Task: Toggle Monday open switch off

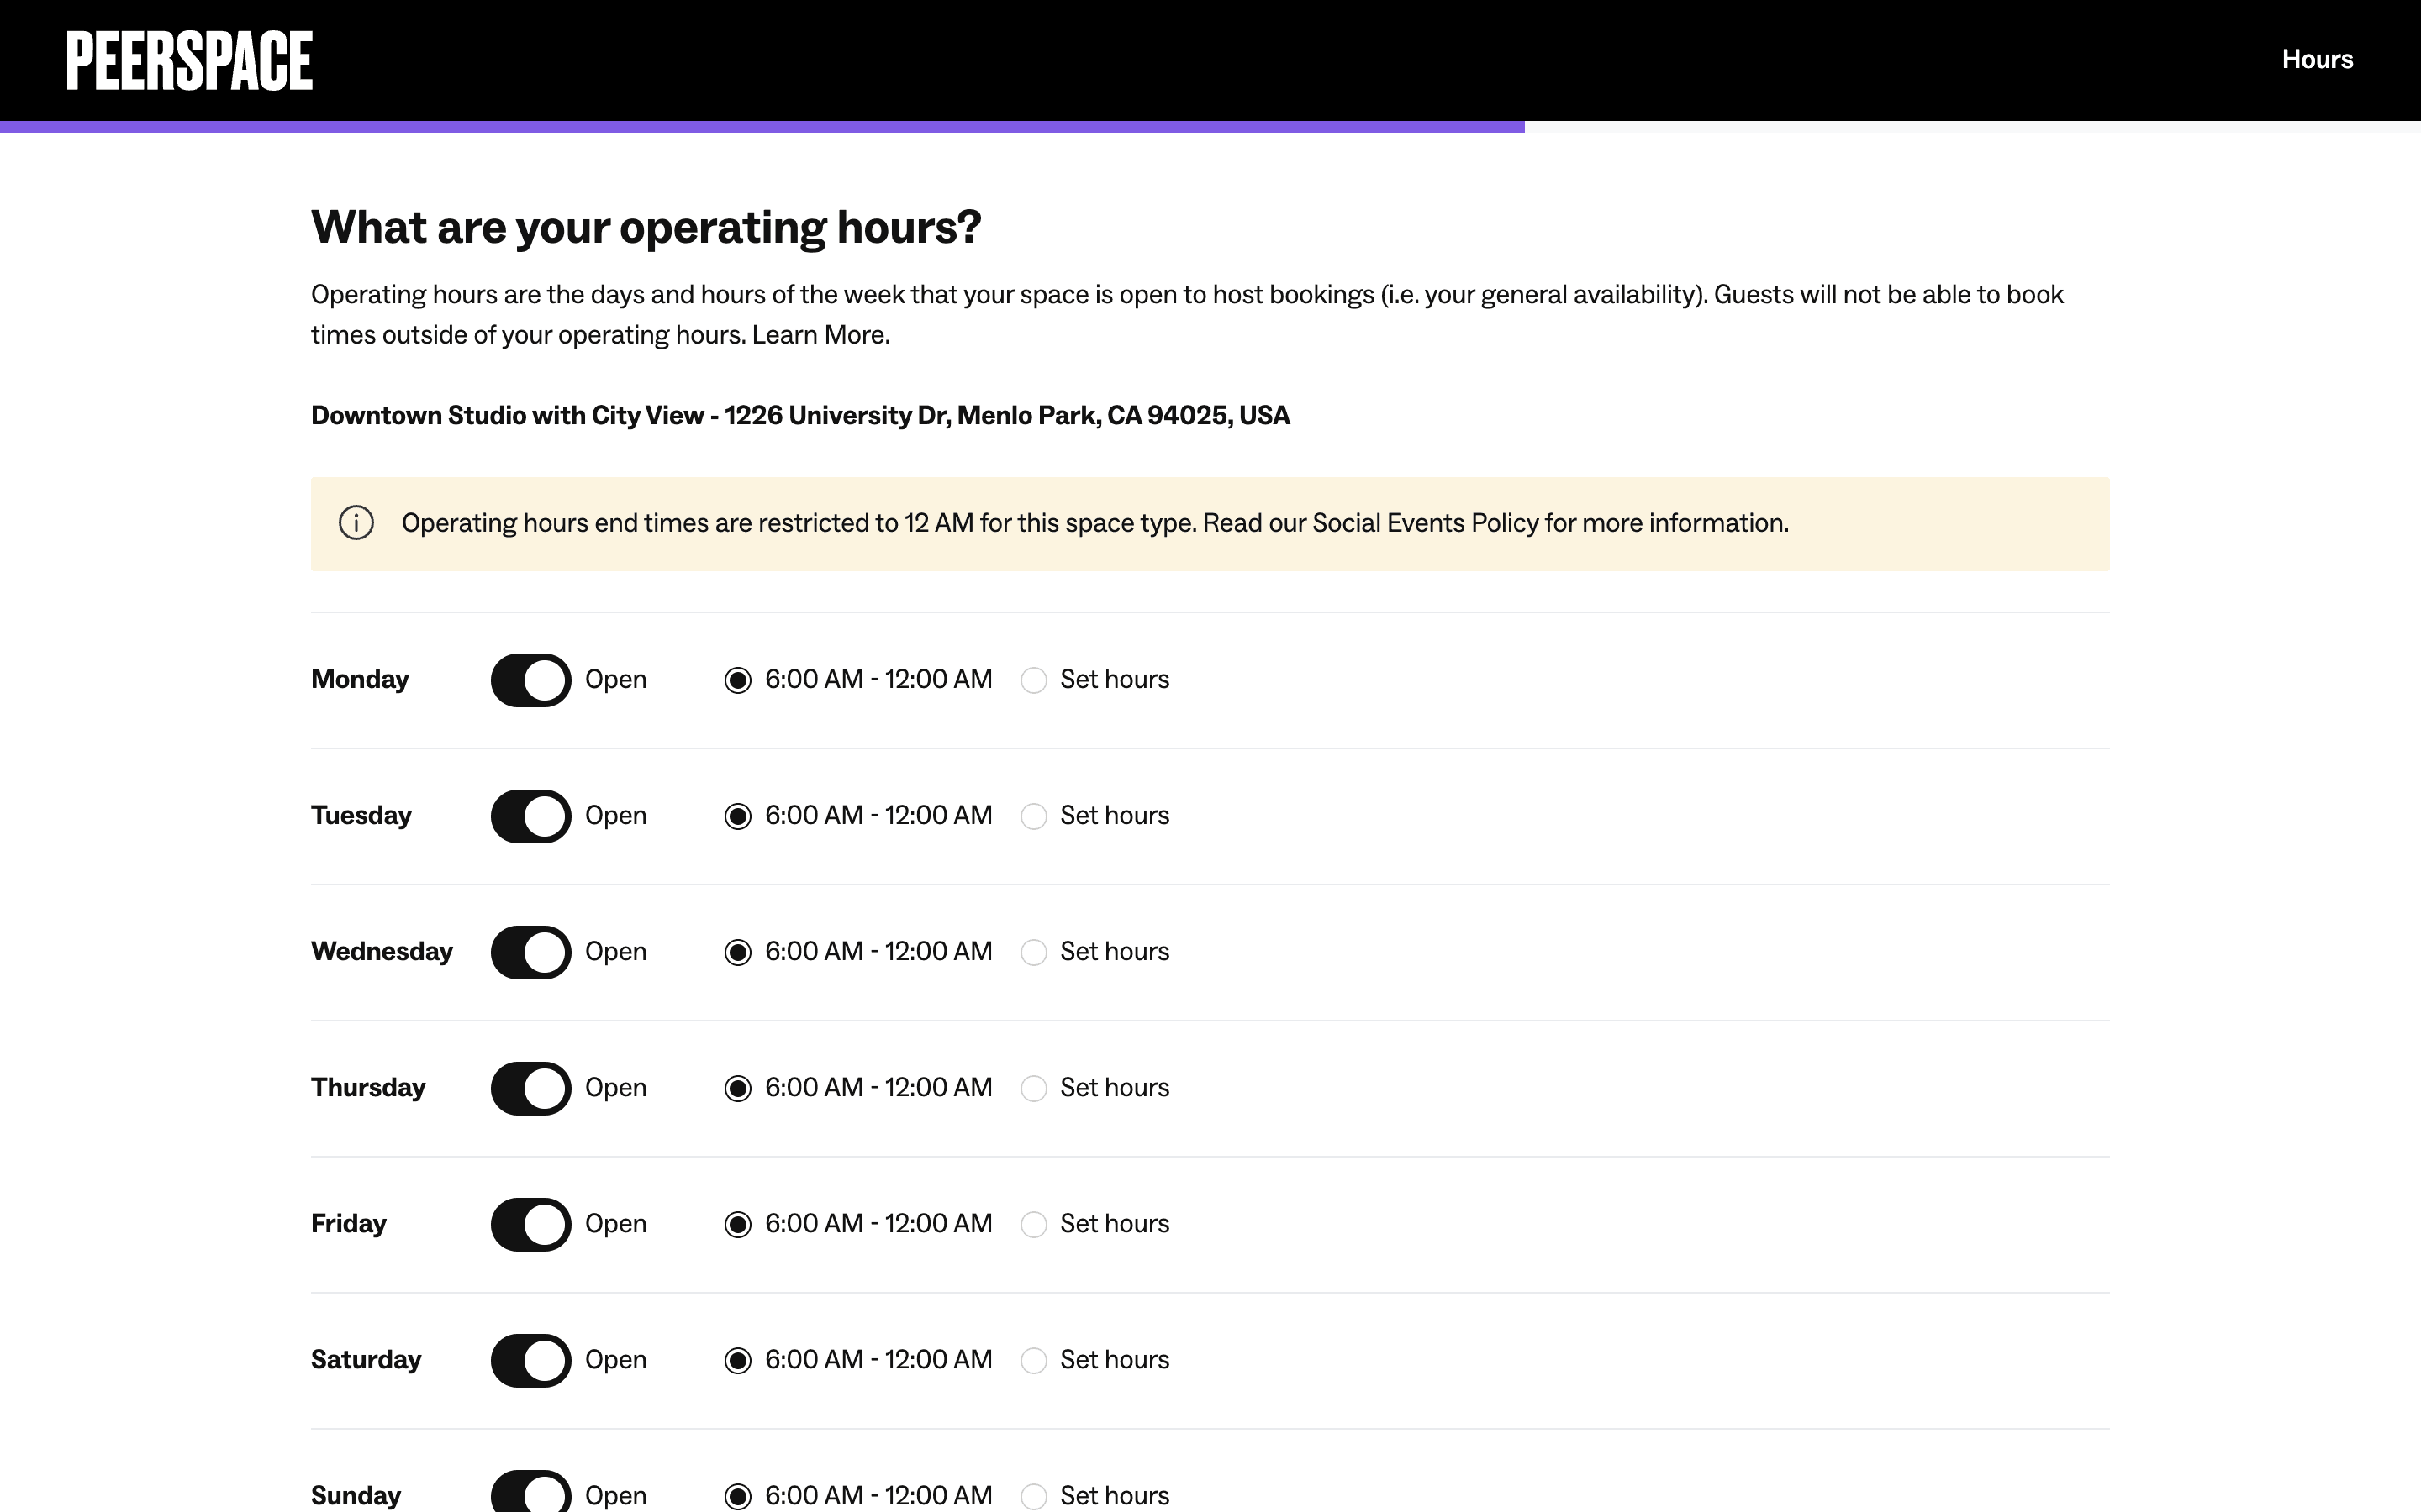Action: tap(530, 680)
